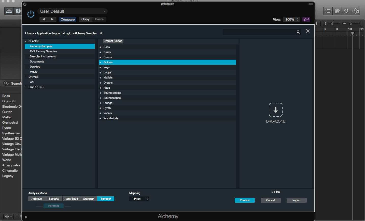Viewport: 365px width, 221px height.
Task: Toggle the Formant option
Action: (x=53, y=206)
